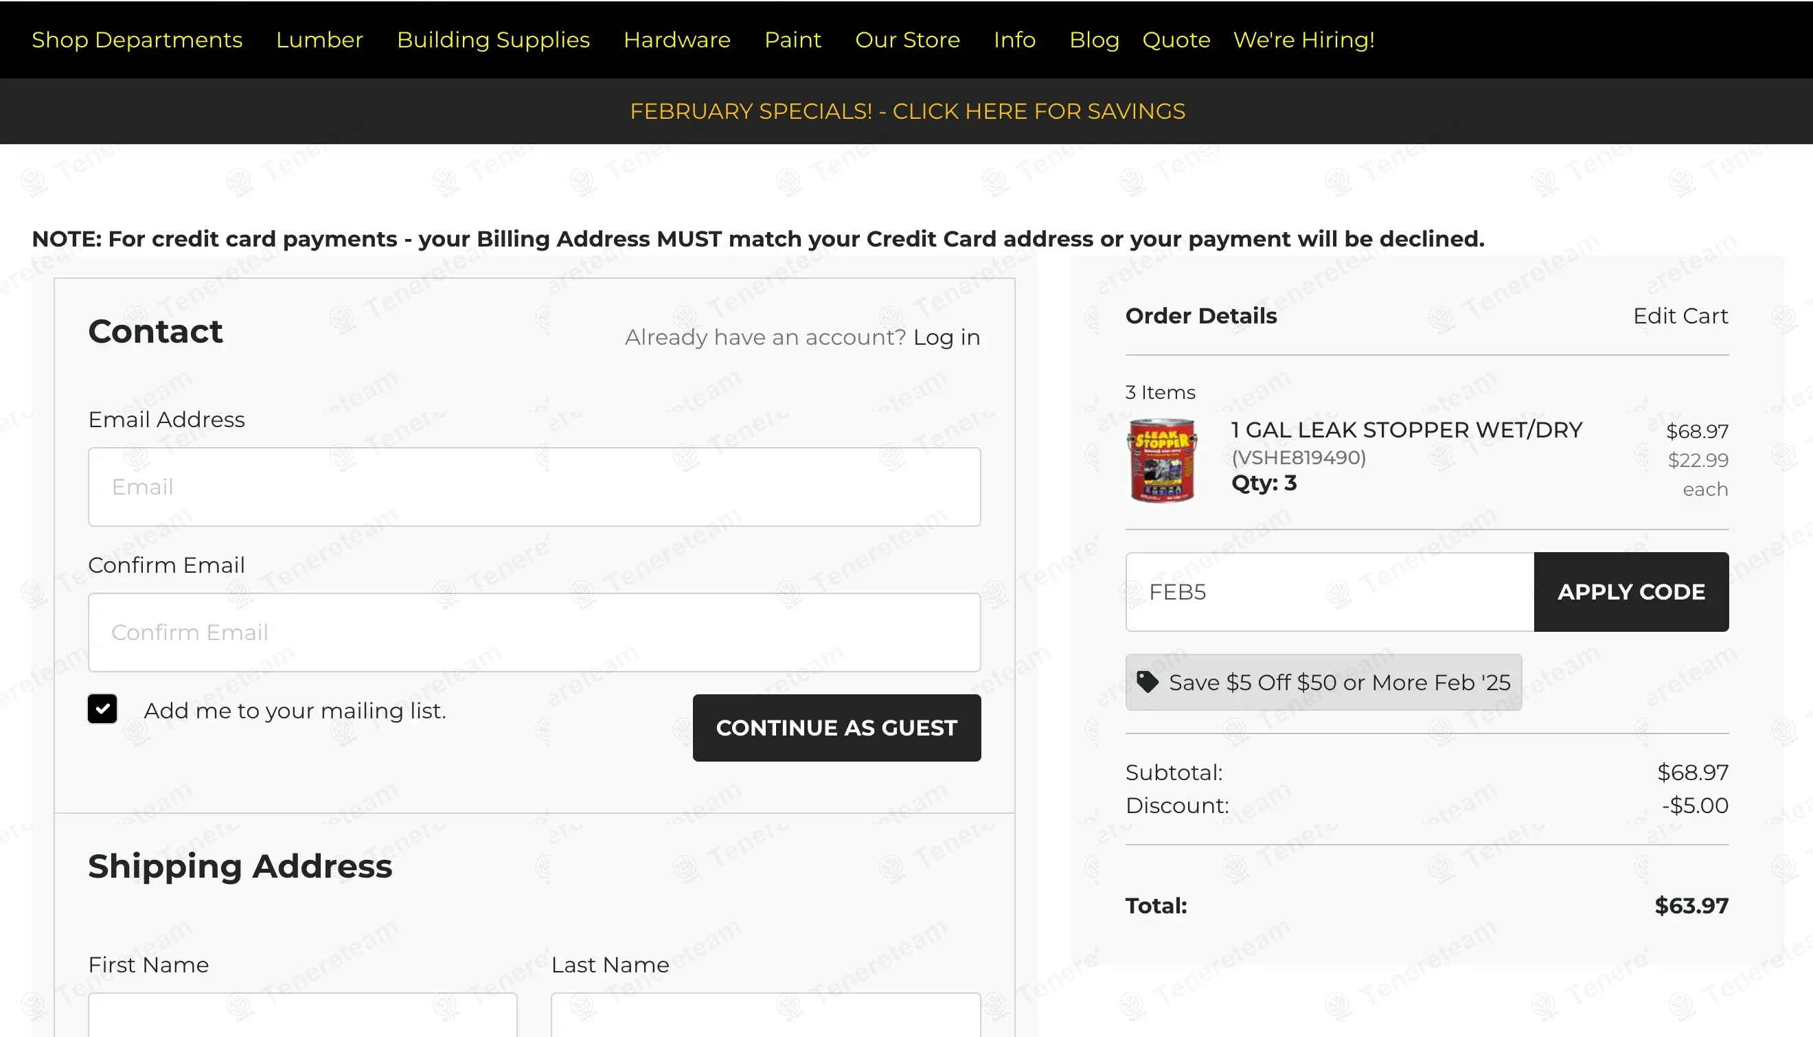This screenshot has width=1813, height=1037.
Task: Click Continue As Guest button
Action: coord(836,727)
